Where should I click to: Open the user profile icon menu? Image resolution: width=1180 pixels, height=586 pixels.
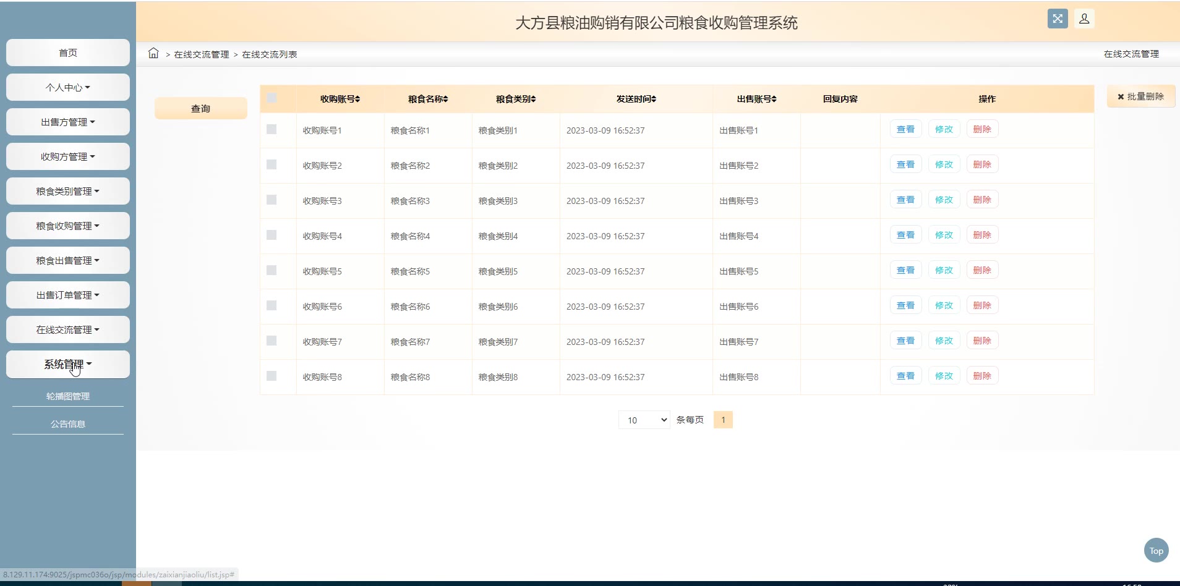point(1084,19)
